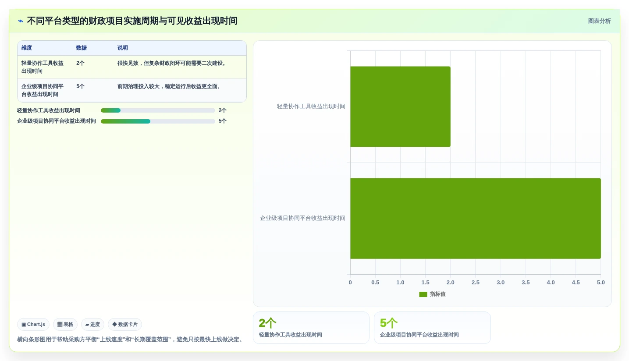The image size is (629, 361).
Task: Click the 企业级项目协同平台收益出现时间 table row label
Action: [43, 90]
